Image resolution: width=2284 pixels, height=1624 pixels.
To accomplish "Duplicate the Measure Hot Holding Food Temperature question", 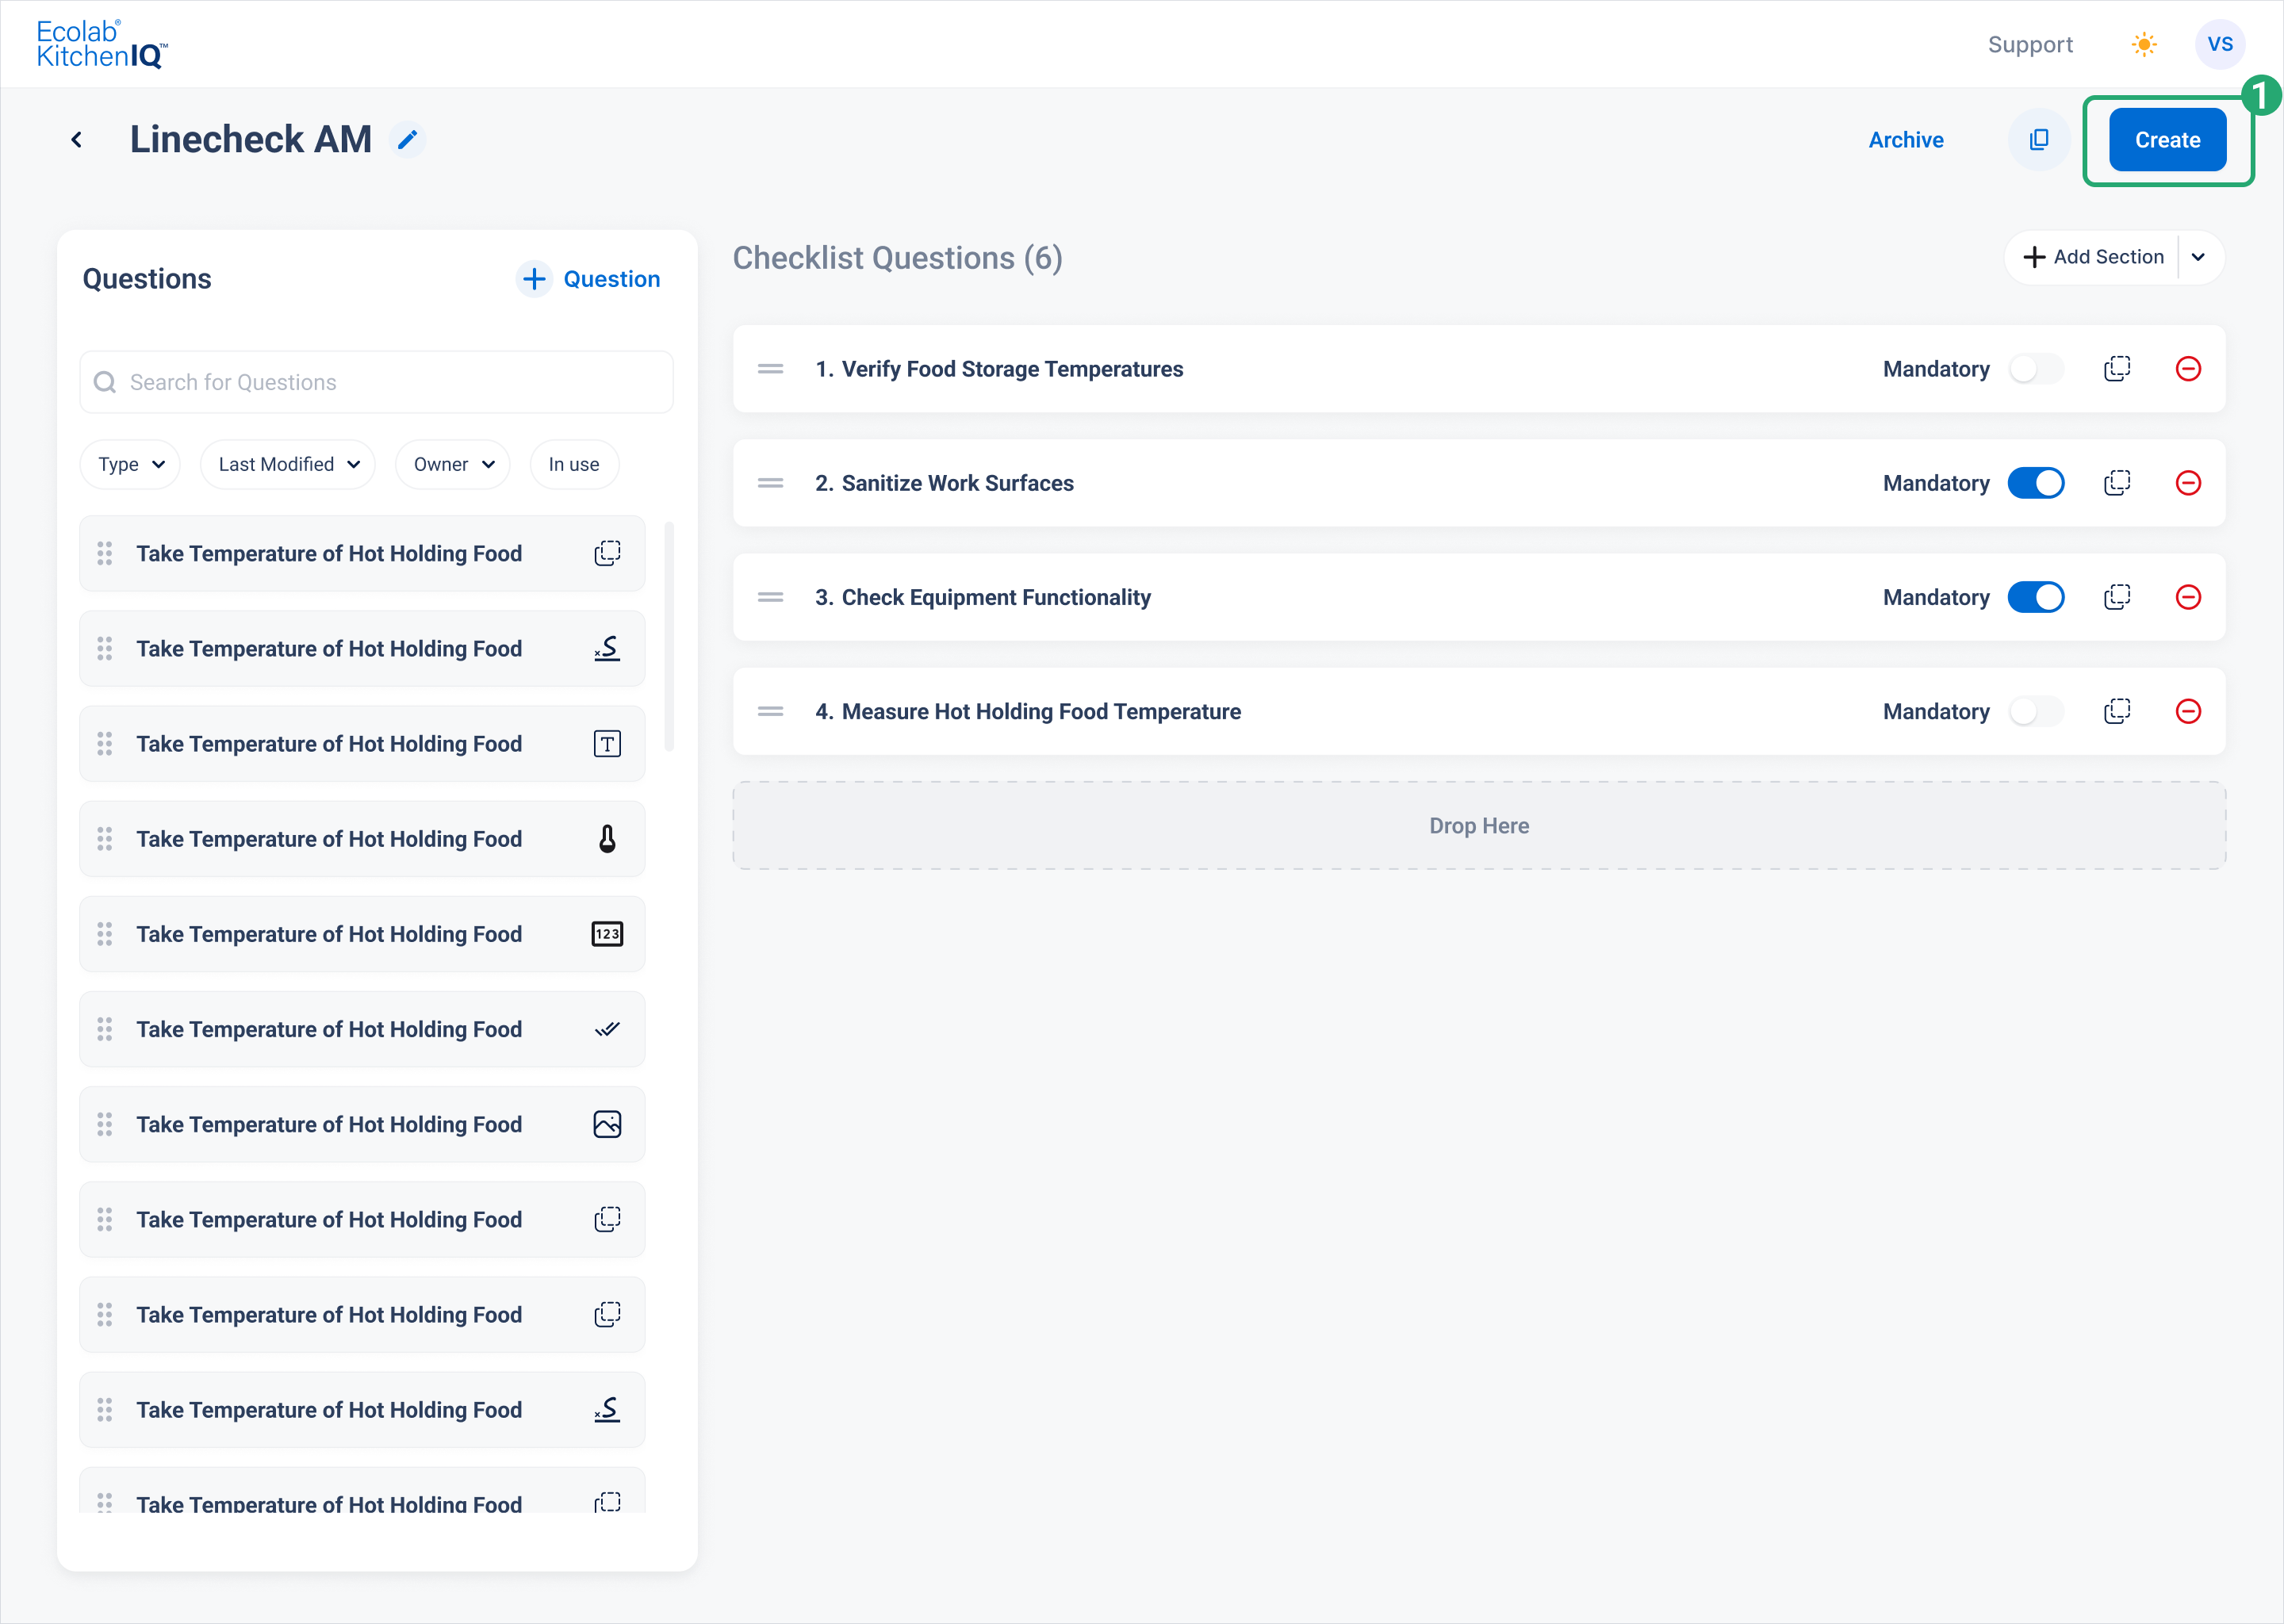I will [2117, 711].
